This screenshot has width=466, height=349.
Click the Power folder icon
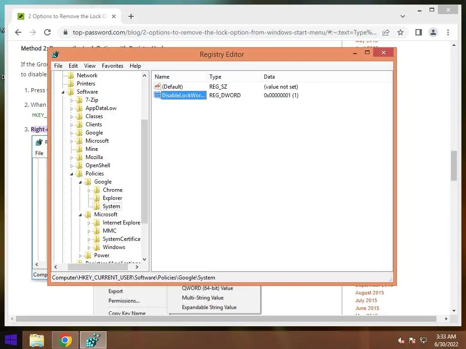(88, 255)
